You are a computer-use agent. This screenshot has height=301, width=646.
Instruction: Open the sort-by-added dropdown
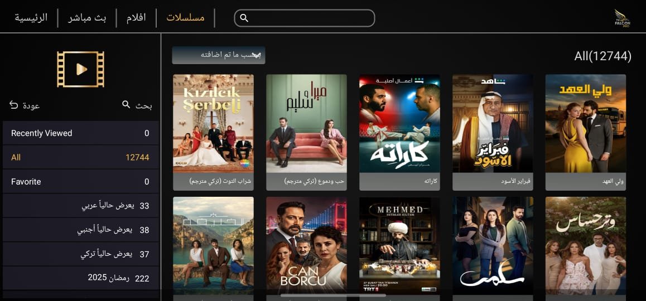[x=218, y=55]
